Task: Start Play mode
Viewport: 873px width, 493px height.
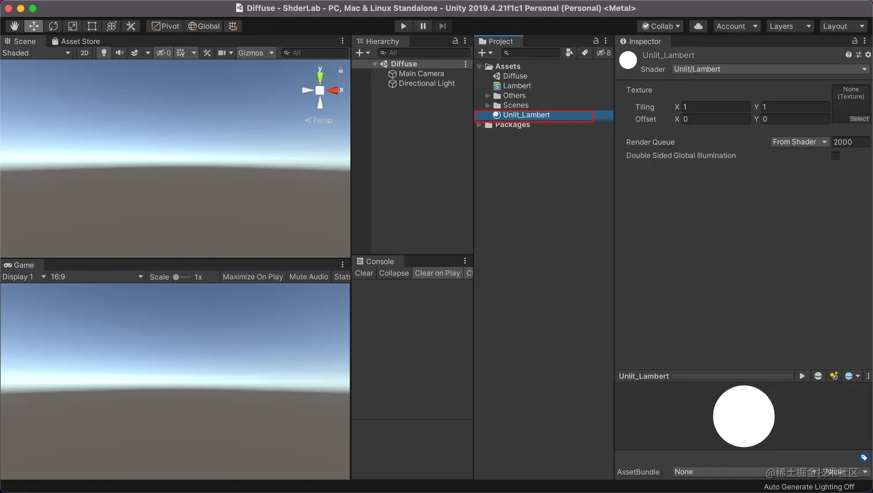Action: [404, 26]
